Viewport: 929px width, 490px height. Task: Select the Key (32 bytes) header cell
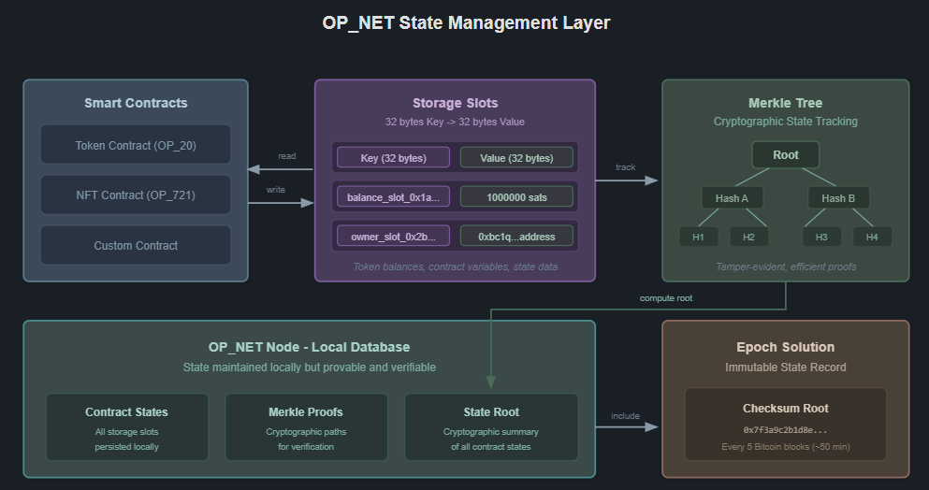point(393,158)
